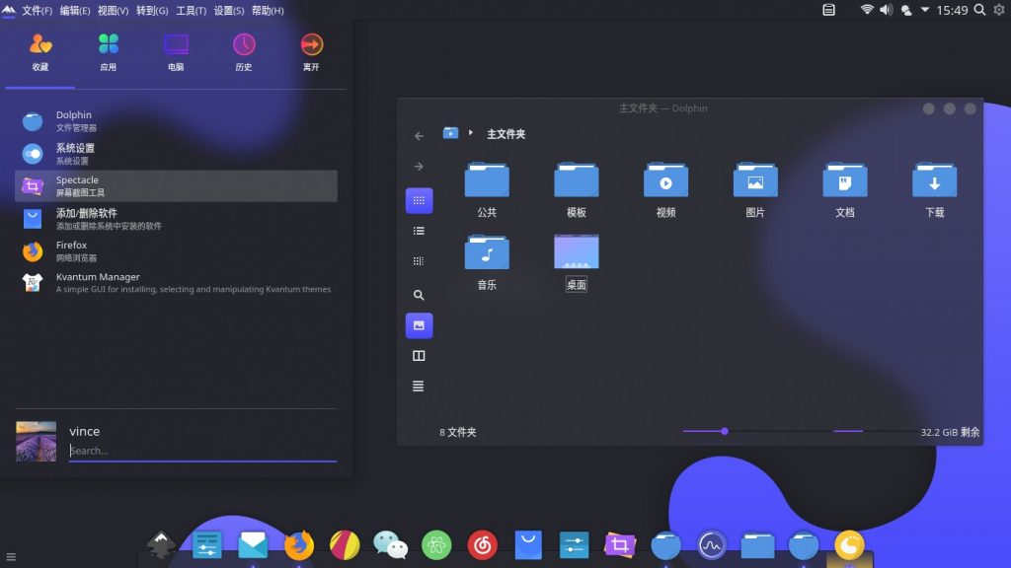Adjust the icon size slider in Dolphin's status bar
The width and height of the screenshot is (1011, 568).
pyautogui.click(x=725, y=431)
